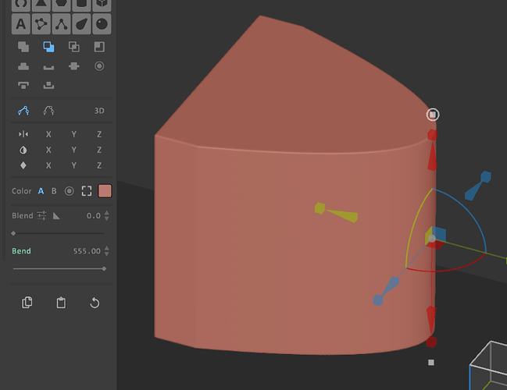Reset settings with the circular arrow icon
The width and height of the screenshot is (507, 390).
coord(95,303)
